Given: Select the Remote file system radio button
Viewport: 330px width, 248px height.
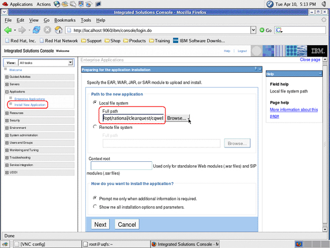Looking at the screenshot, I should pyautogui.click(x=95, y=127).
